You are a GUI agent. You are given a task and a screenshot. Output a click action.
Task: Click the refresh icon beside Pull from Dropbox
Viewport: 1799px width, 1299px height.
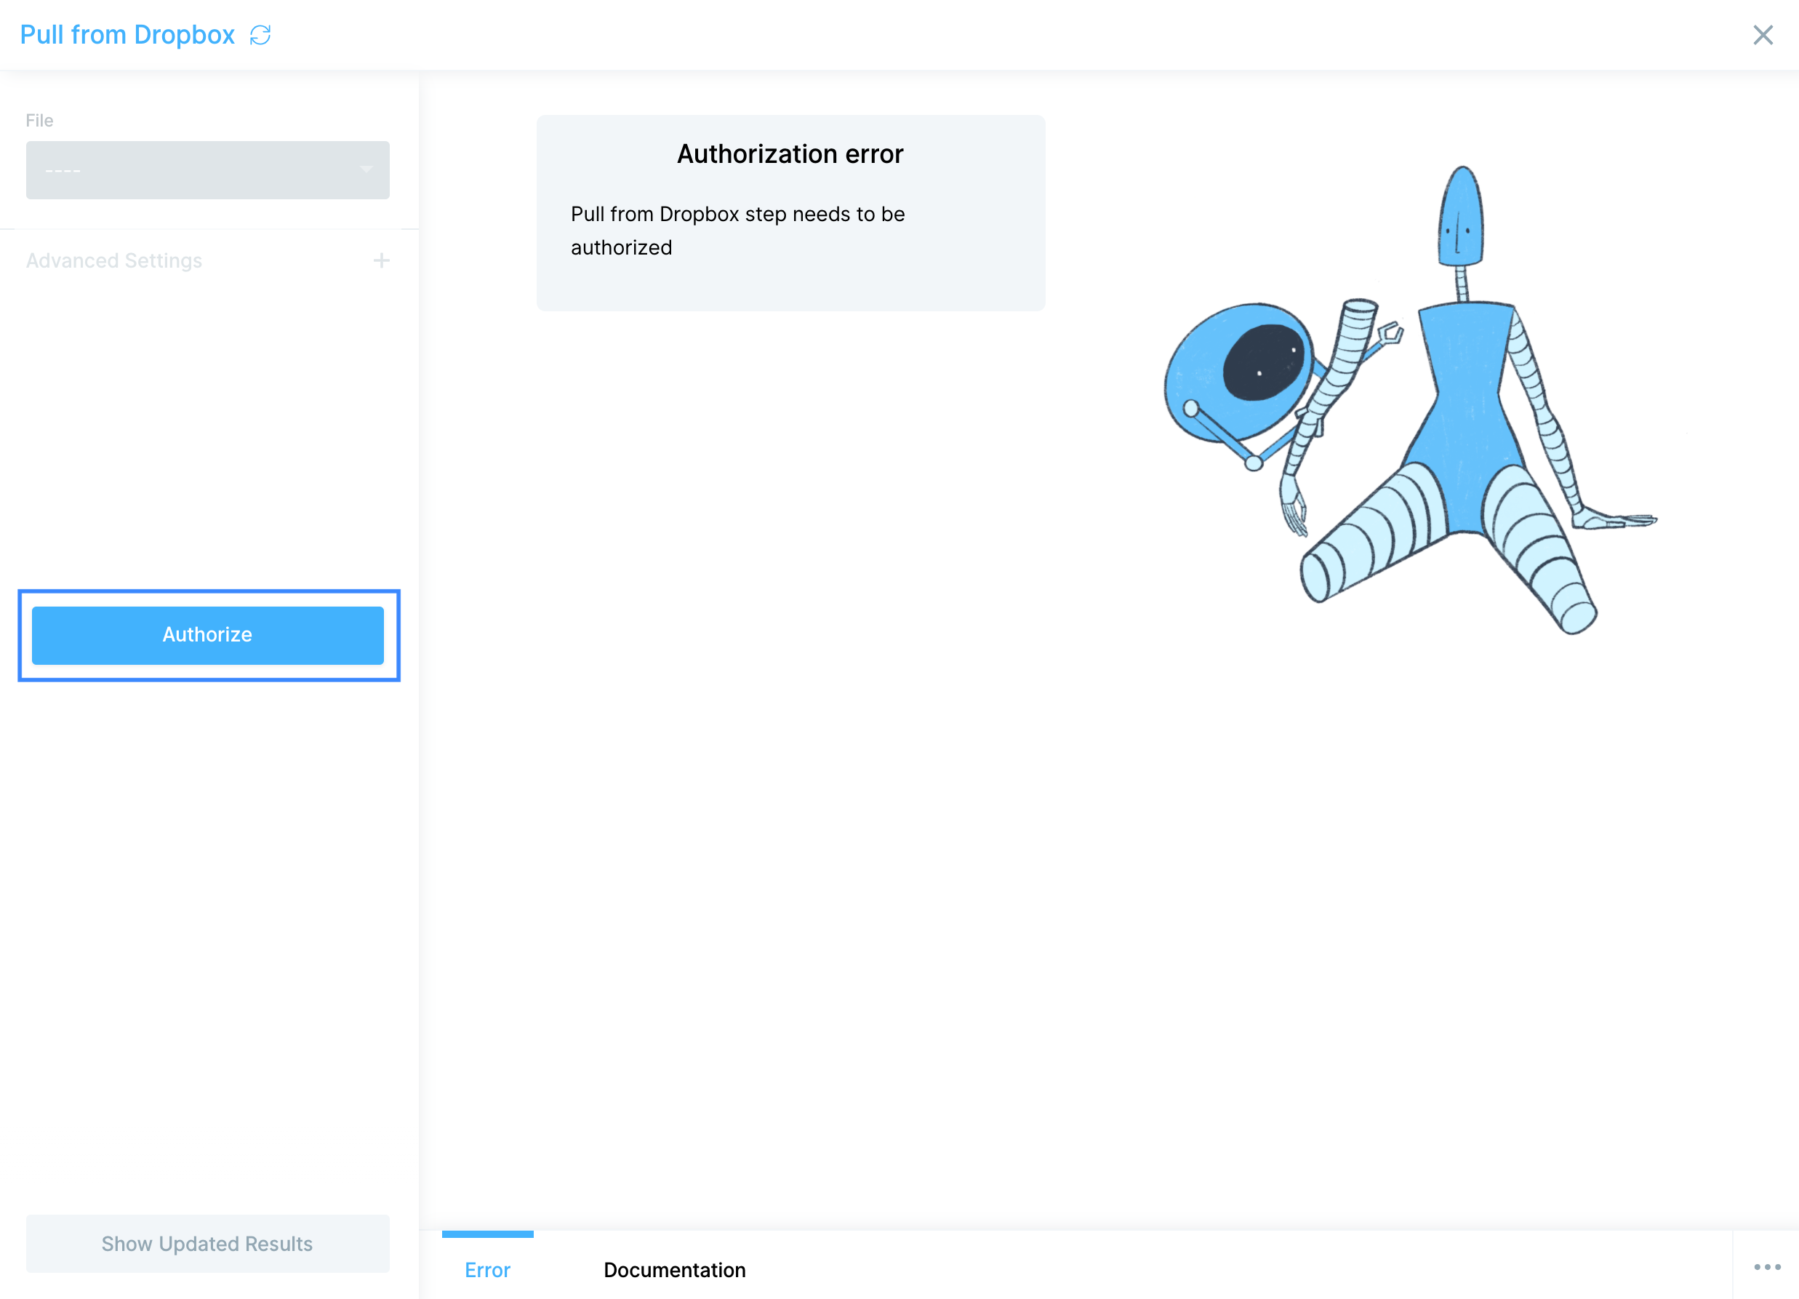260,35
